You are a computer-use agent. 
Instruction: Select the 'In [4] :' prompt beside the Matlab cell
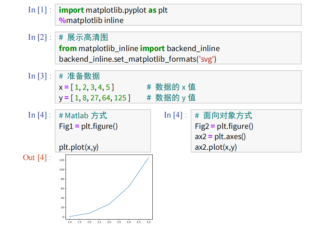[x=40, y=115]
